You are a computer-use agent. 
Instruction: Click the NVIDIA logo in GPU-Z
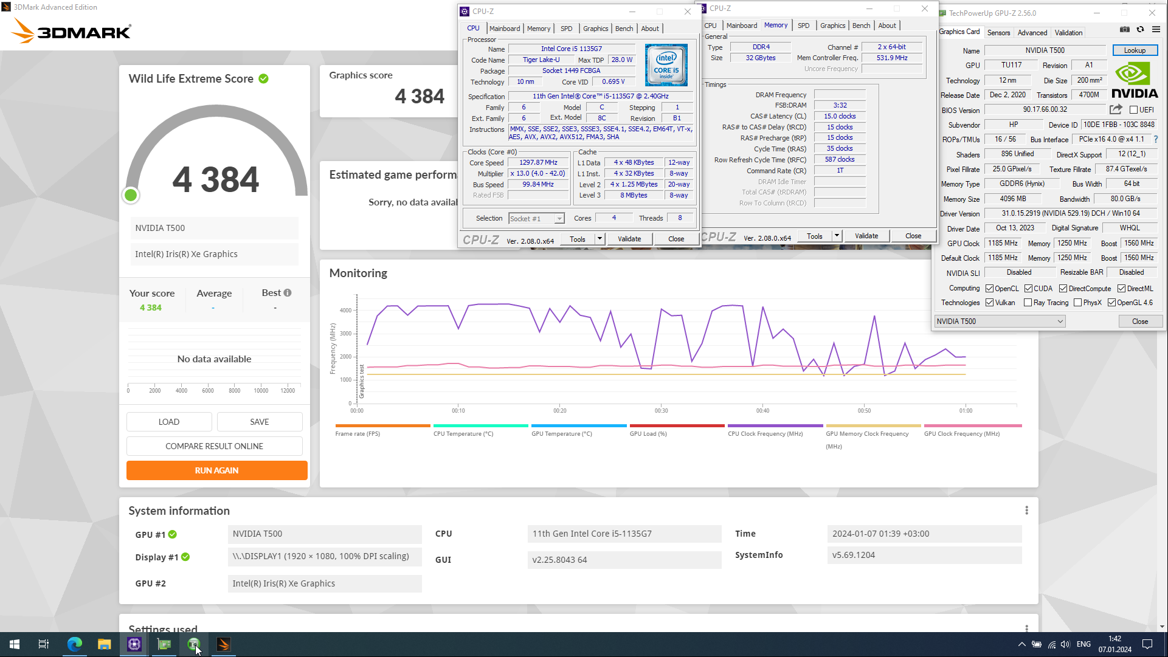click(1135, 81)
